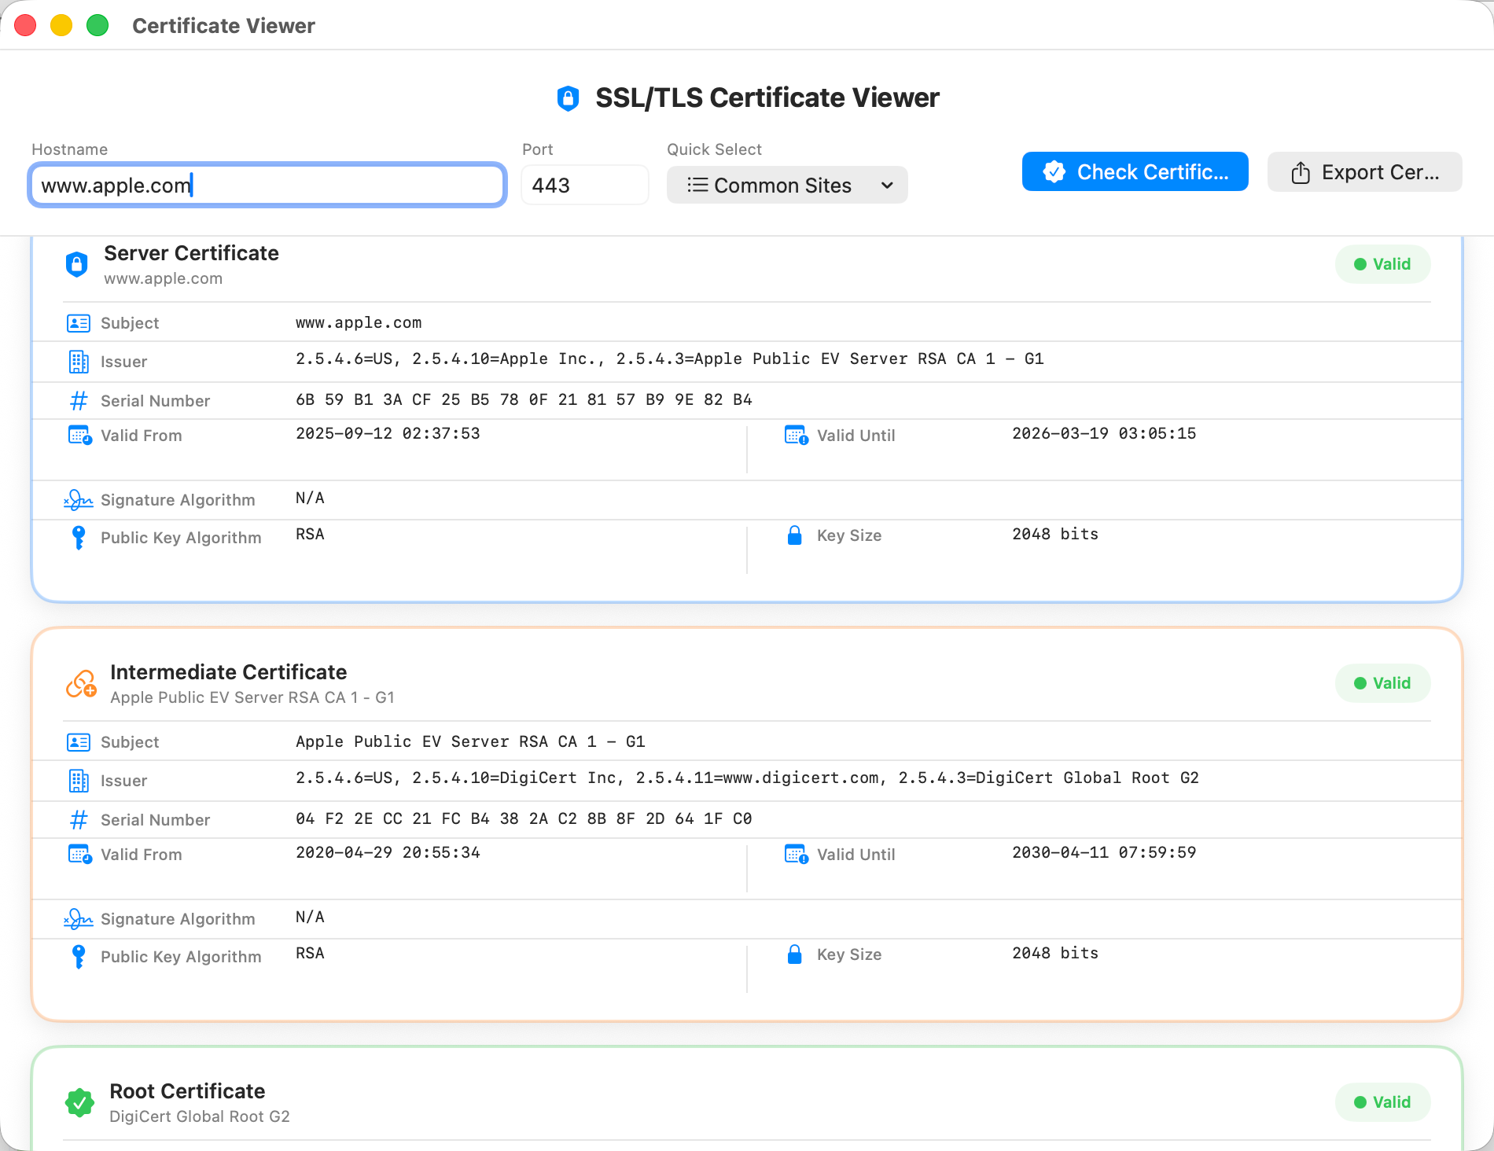Click the serial number hash icon in Server Certificate
Screen dimensions: 1494x1151
(78, 400)
